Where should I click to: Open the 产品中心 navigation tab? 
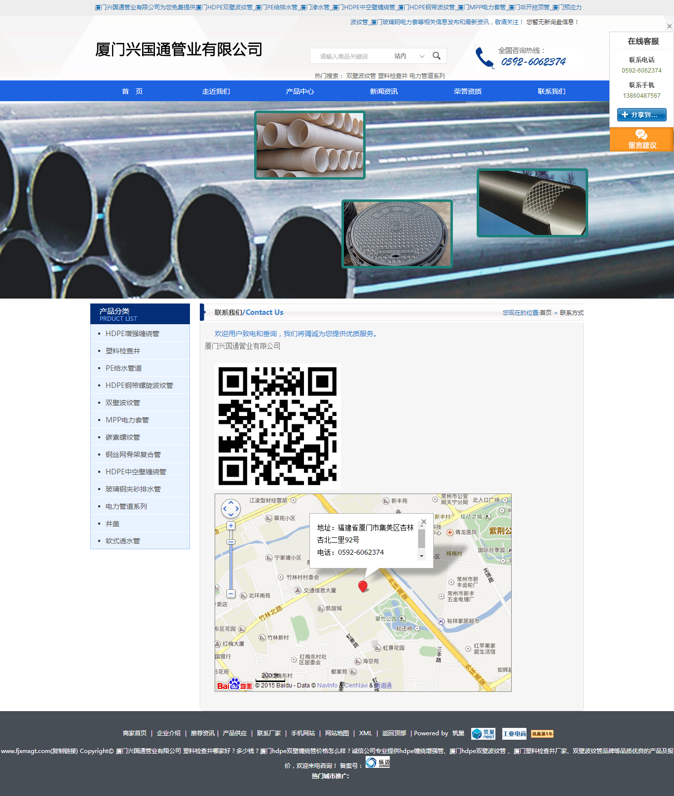(x=300, y=91)
